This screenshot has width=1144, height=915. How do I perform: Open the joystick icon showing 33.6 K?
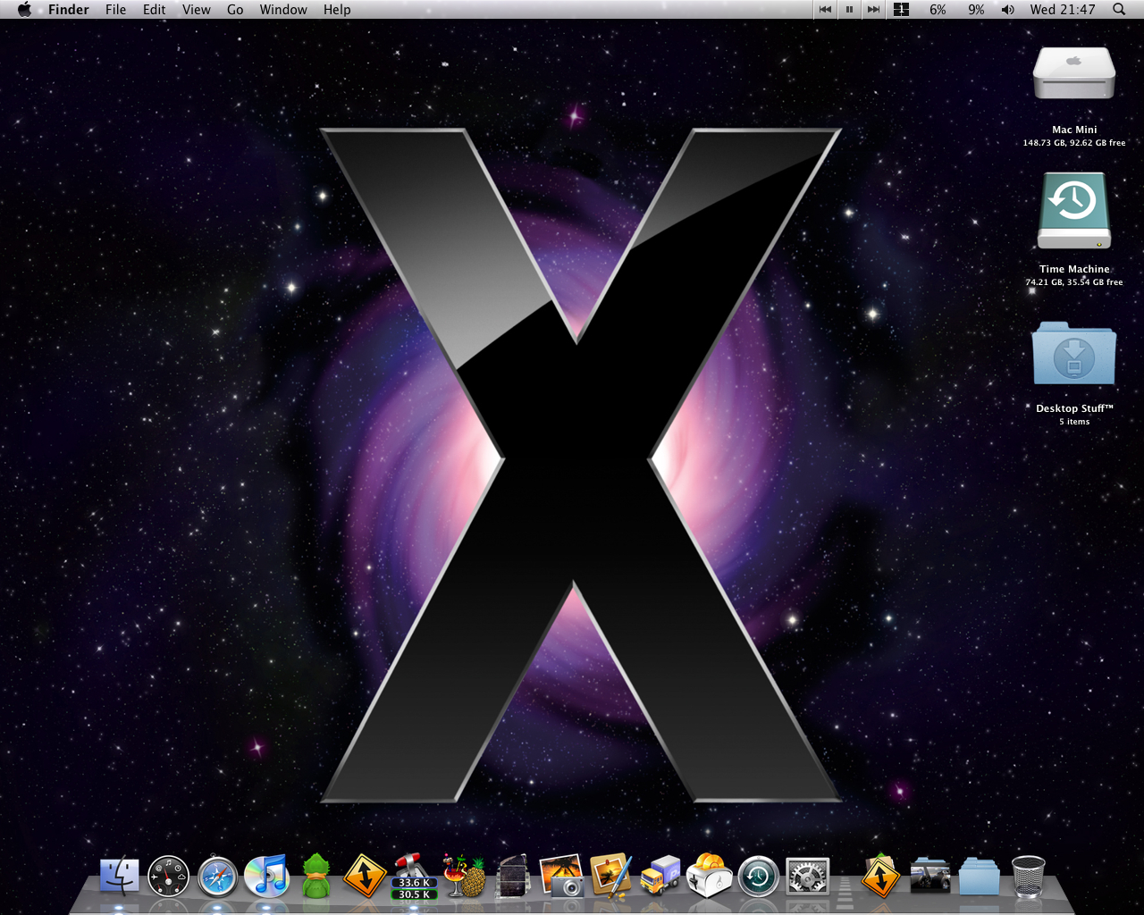click(415, 876)
